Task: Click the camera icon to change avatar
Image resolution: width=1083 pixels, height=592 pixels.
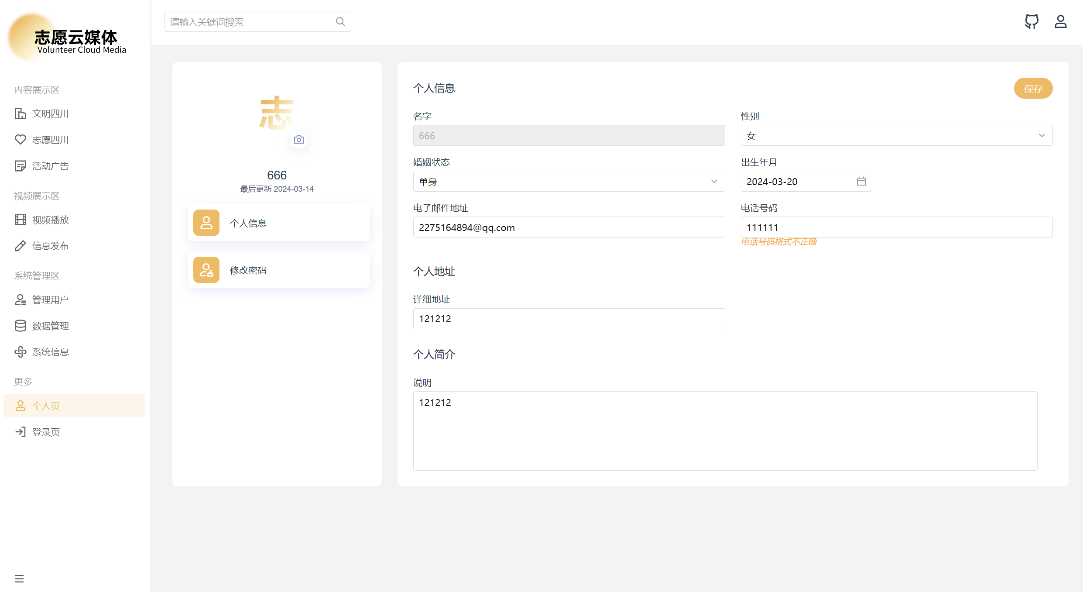Action: click(x=299, y=140)
